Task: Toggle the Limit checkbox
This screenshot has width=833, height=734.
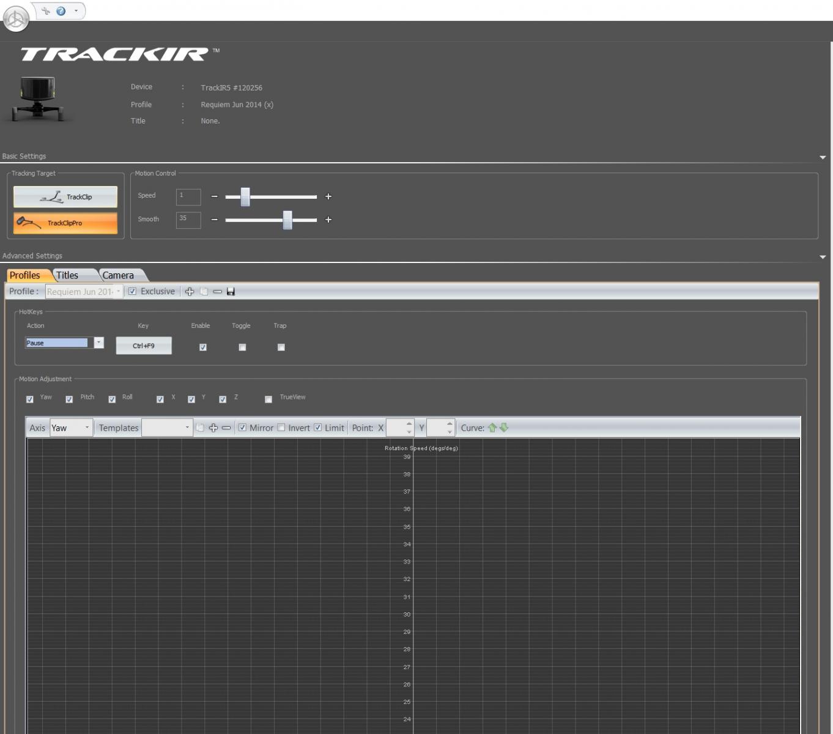Action: pyautogui.click(x=318, y=428)
